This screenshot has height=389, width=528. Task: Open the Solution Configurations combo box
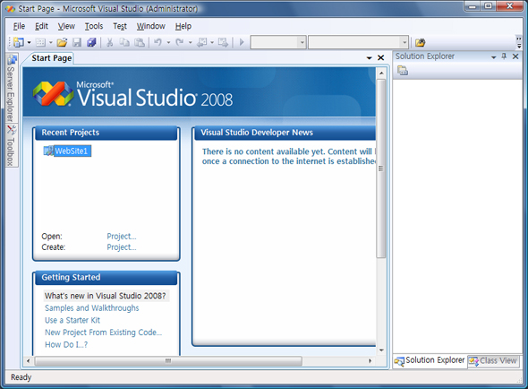278,42
